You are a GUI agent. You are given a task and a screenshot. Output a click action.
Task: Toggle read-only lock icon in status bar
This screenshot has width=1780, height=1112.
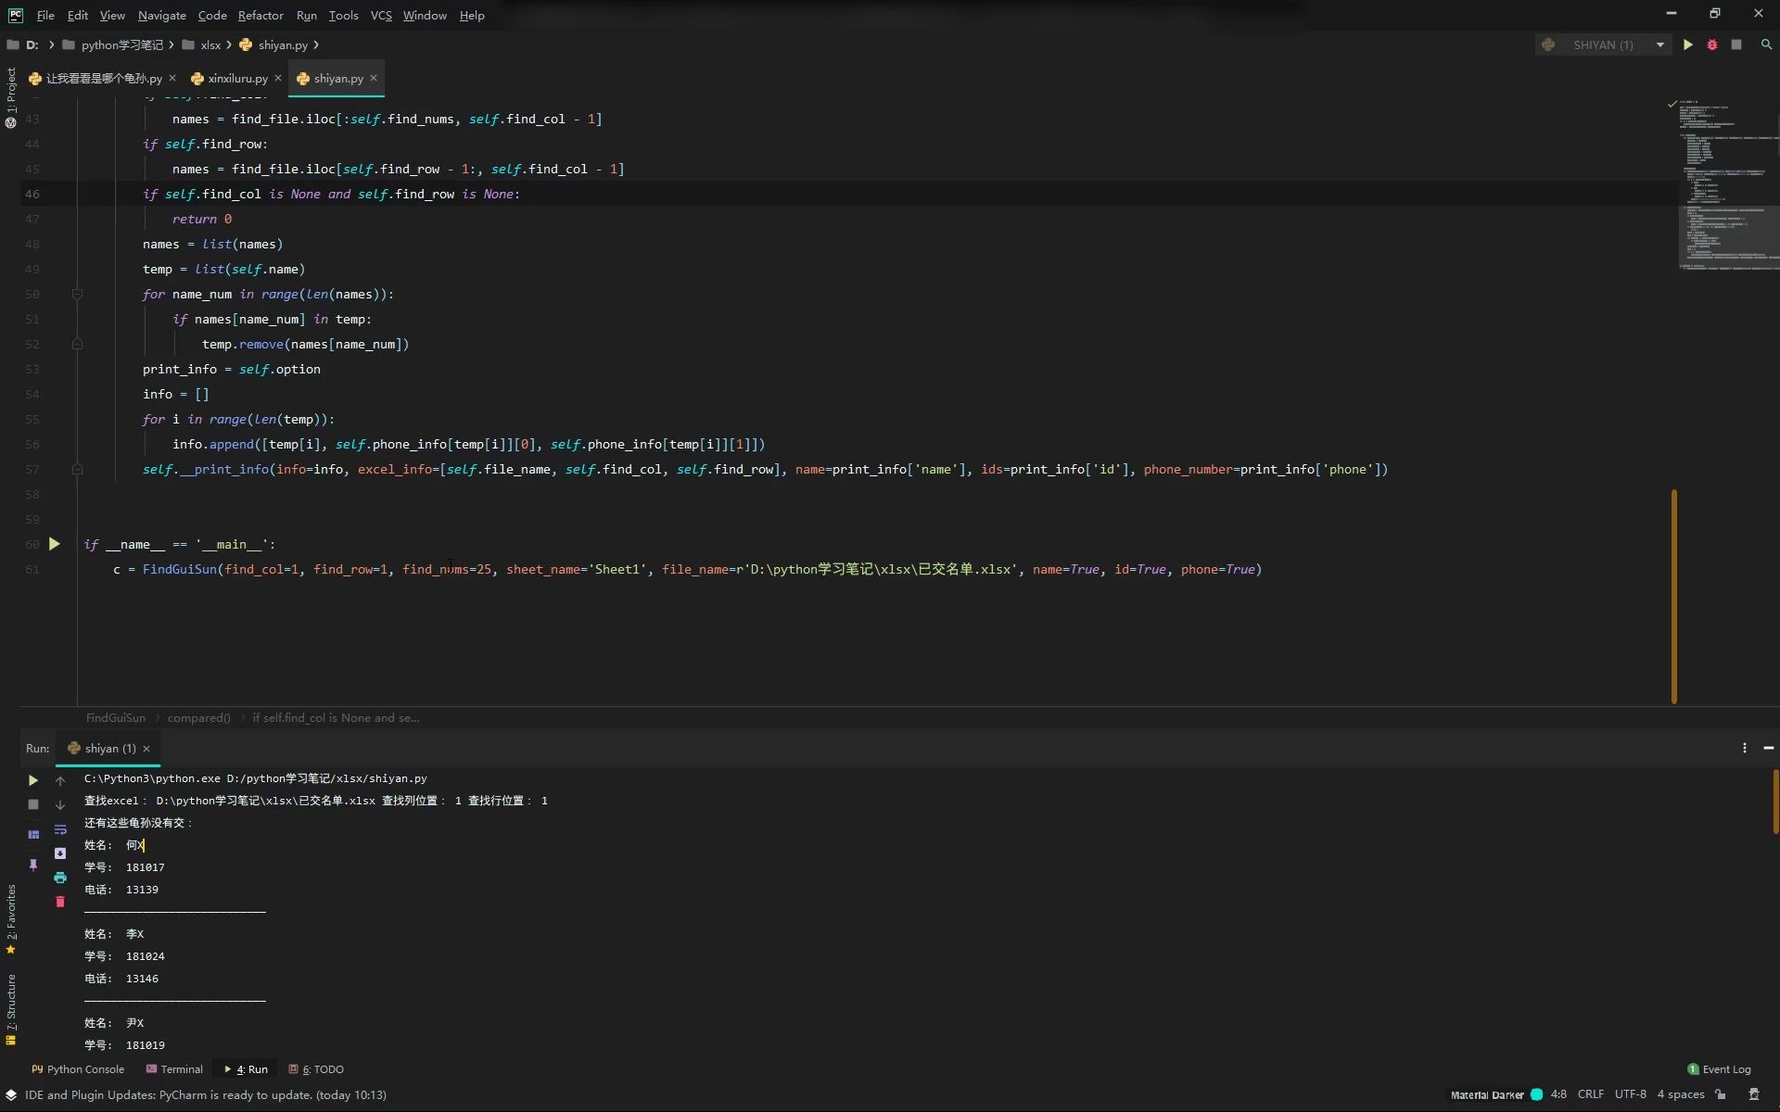point(1721,1094)
